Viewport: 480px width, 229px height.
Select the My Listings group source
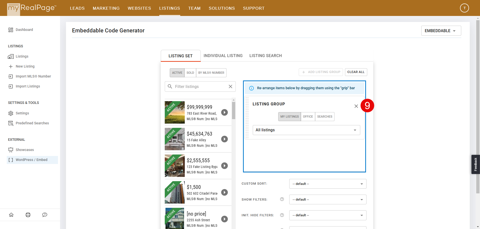pos(289,117)
